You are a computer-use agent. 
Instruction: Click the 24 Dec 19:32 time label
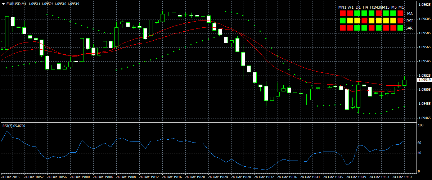coord(264,177)
